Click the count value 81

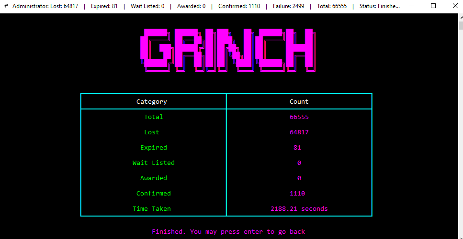297,148
